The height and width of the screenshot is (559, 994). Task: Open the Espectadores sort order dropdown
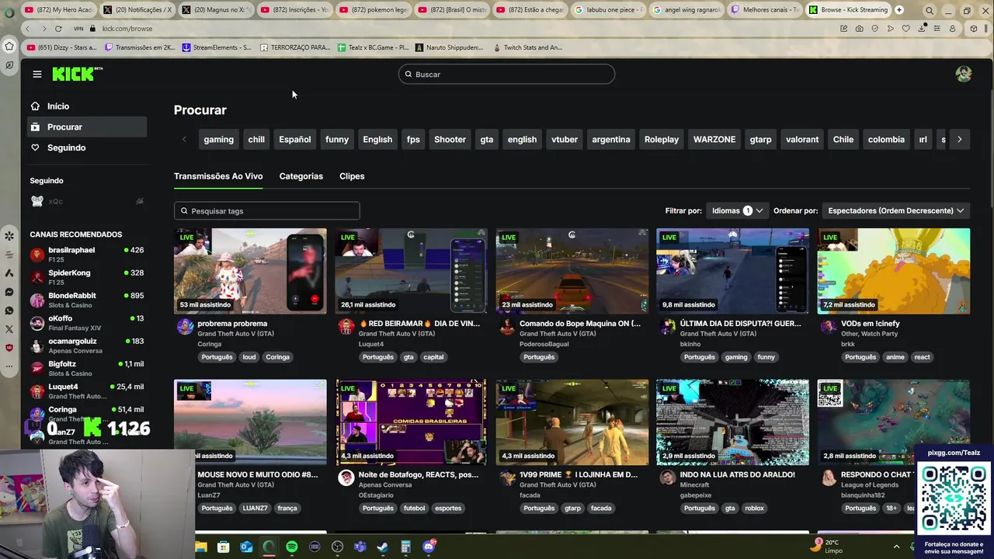pos(895,210)
